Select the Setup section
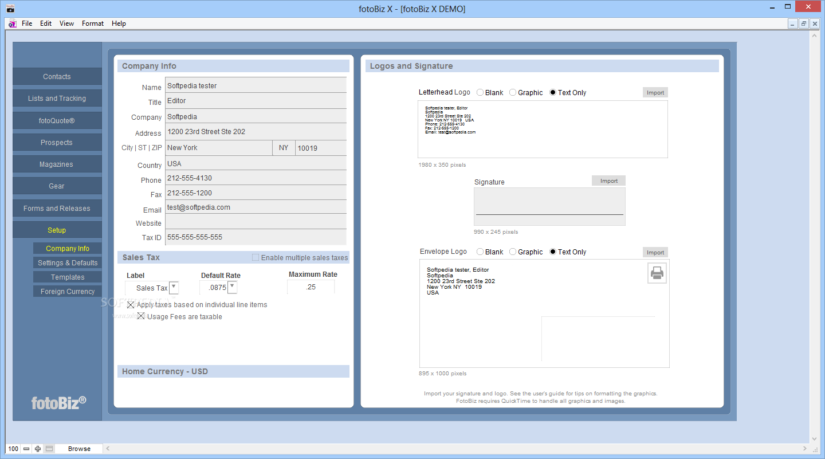Screen dimensions: 825x459 [x=57, y=230]
